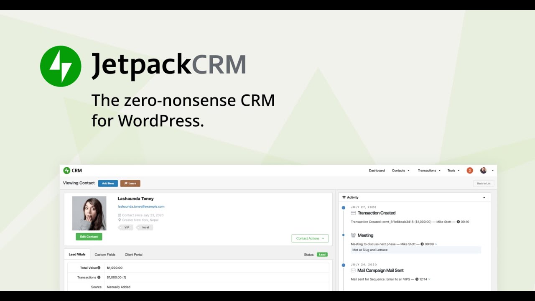535x301 pixels.
Task: Click the Lashaunda Toney name heading
Action: tap(135, 199)
